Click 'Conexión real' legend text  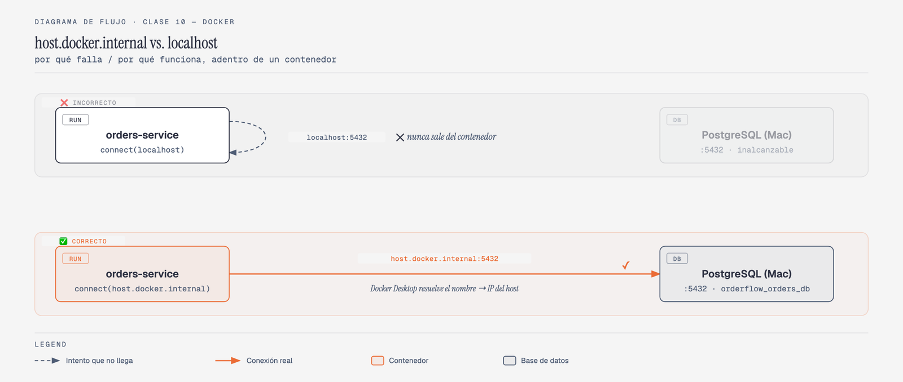[x=269, y=361]
